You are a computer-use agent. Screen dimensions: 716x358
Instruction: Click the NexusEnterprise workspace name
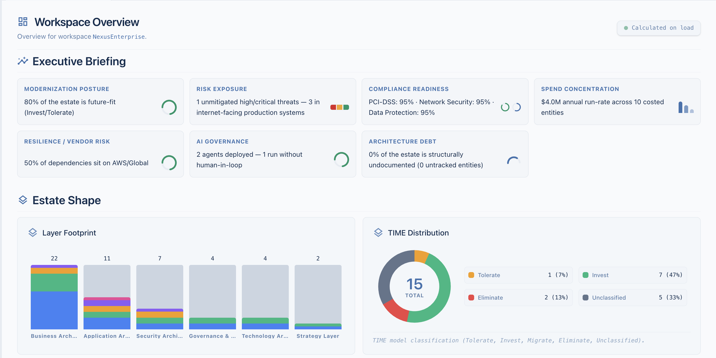[119, 37]
